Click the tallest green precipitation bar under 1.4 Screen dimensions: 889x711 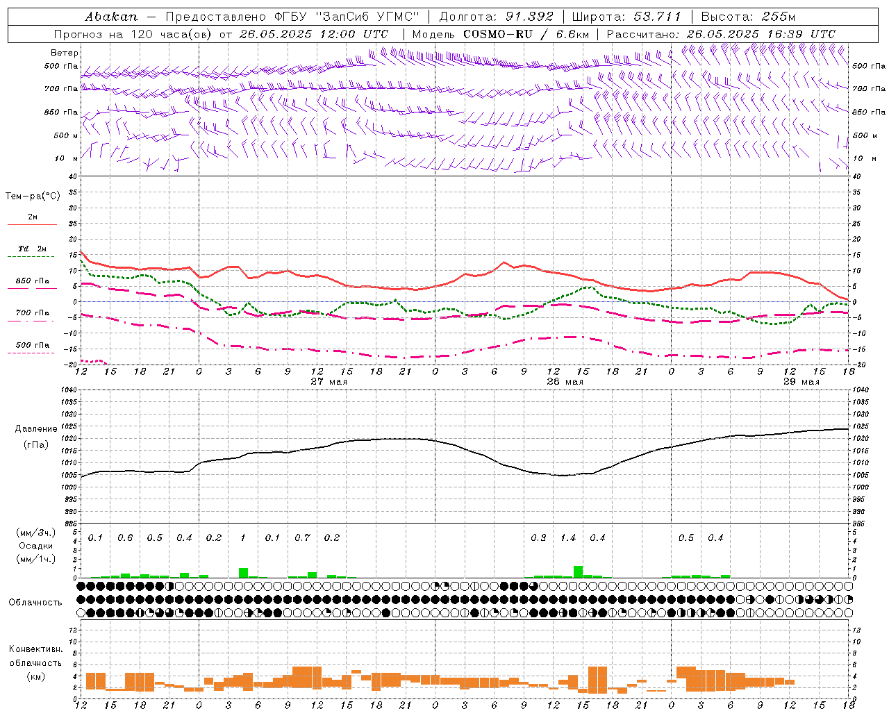[578, 571]
